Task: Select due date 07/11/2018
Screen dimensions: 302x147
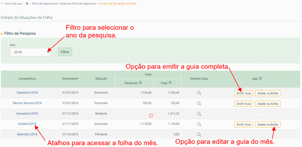Action: click(70, 124)
